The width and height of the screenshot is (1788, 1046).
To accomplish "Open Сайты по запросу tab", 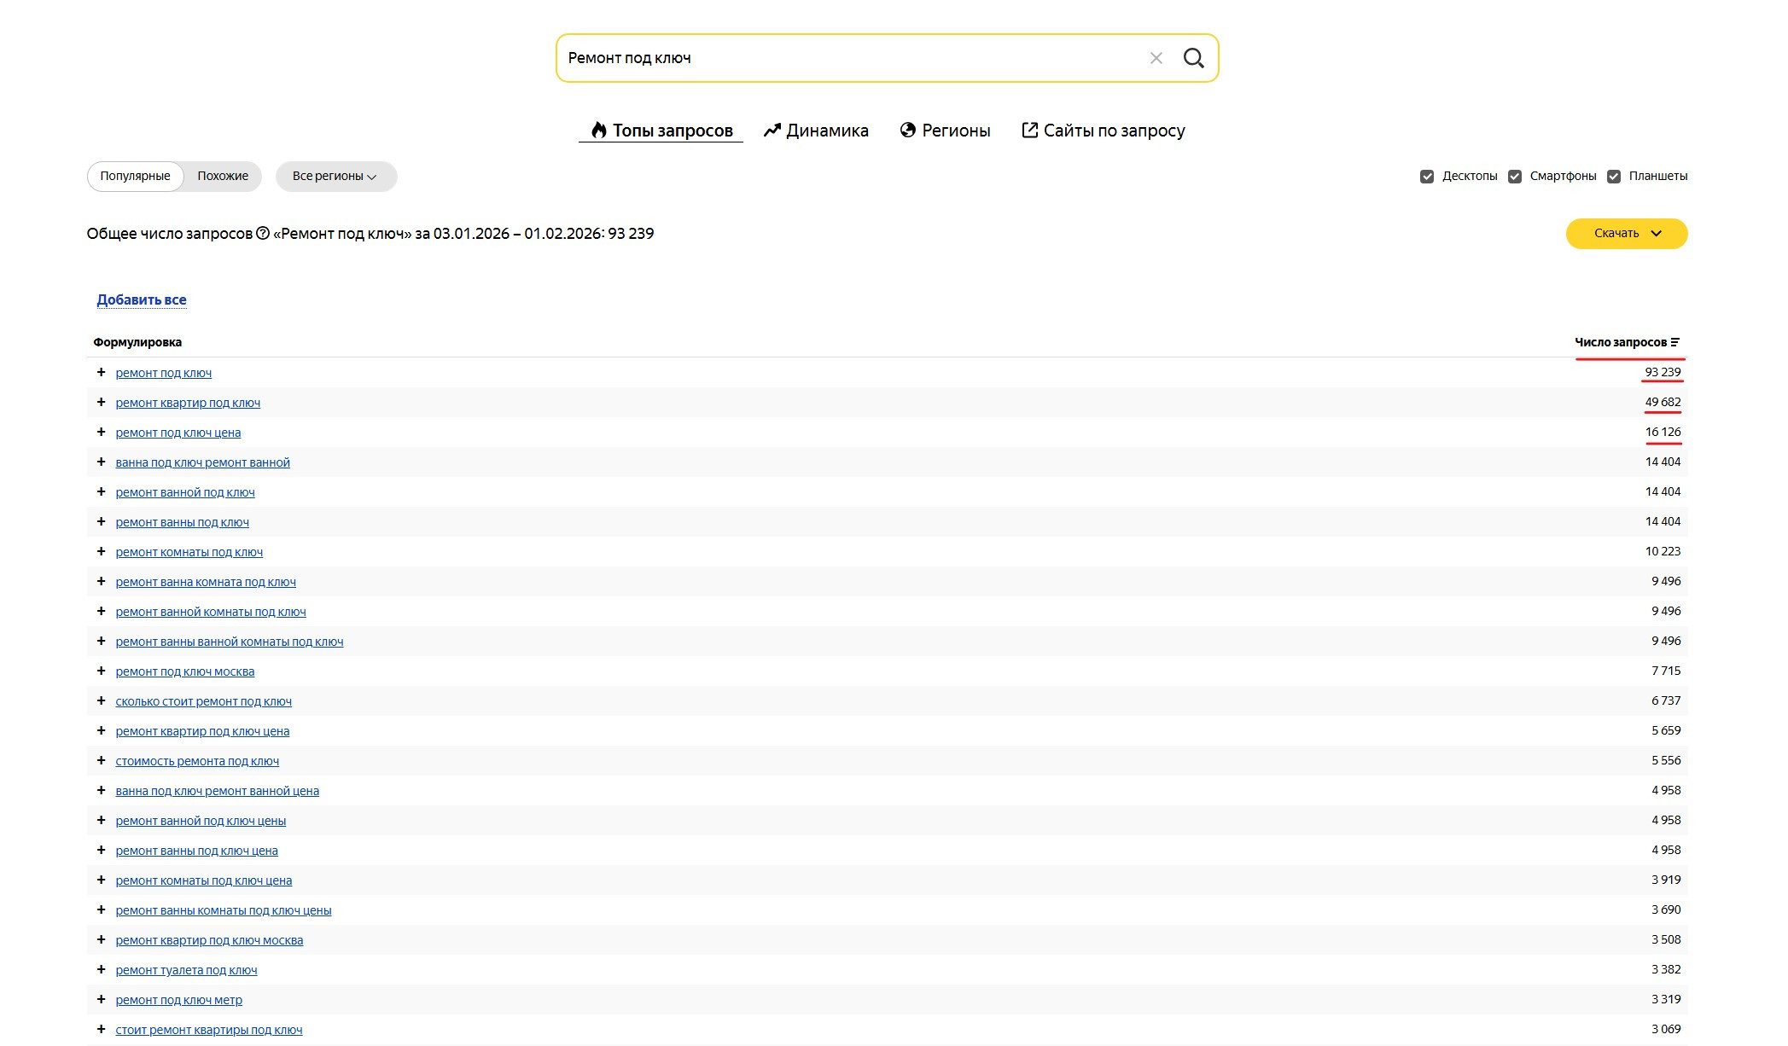I will point(1103,131).
